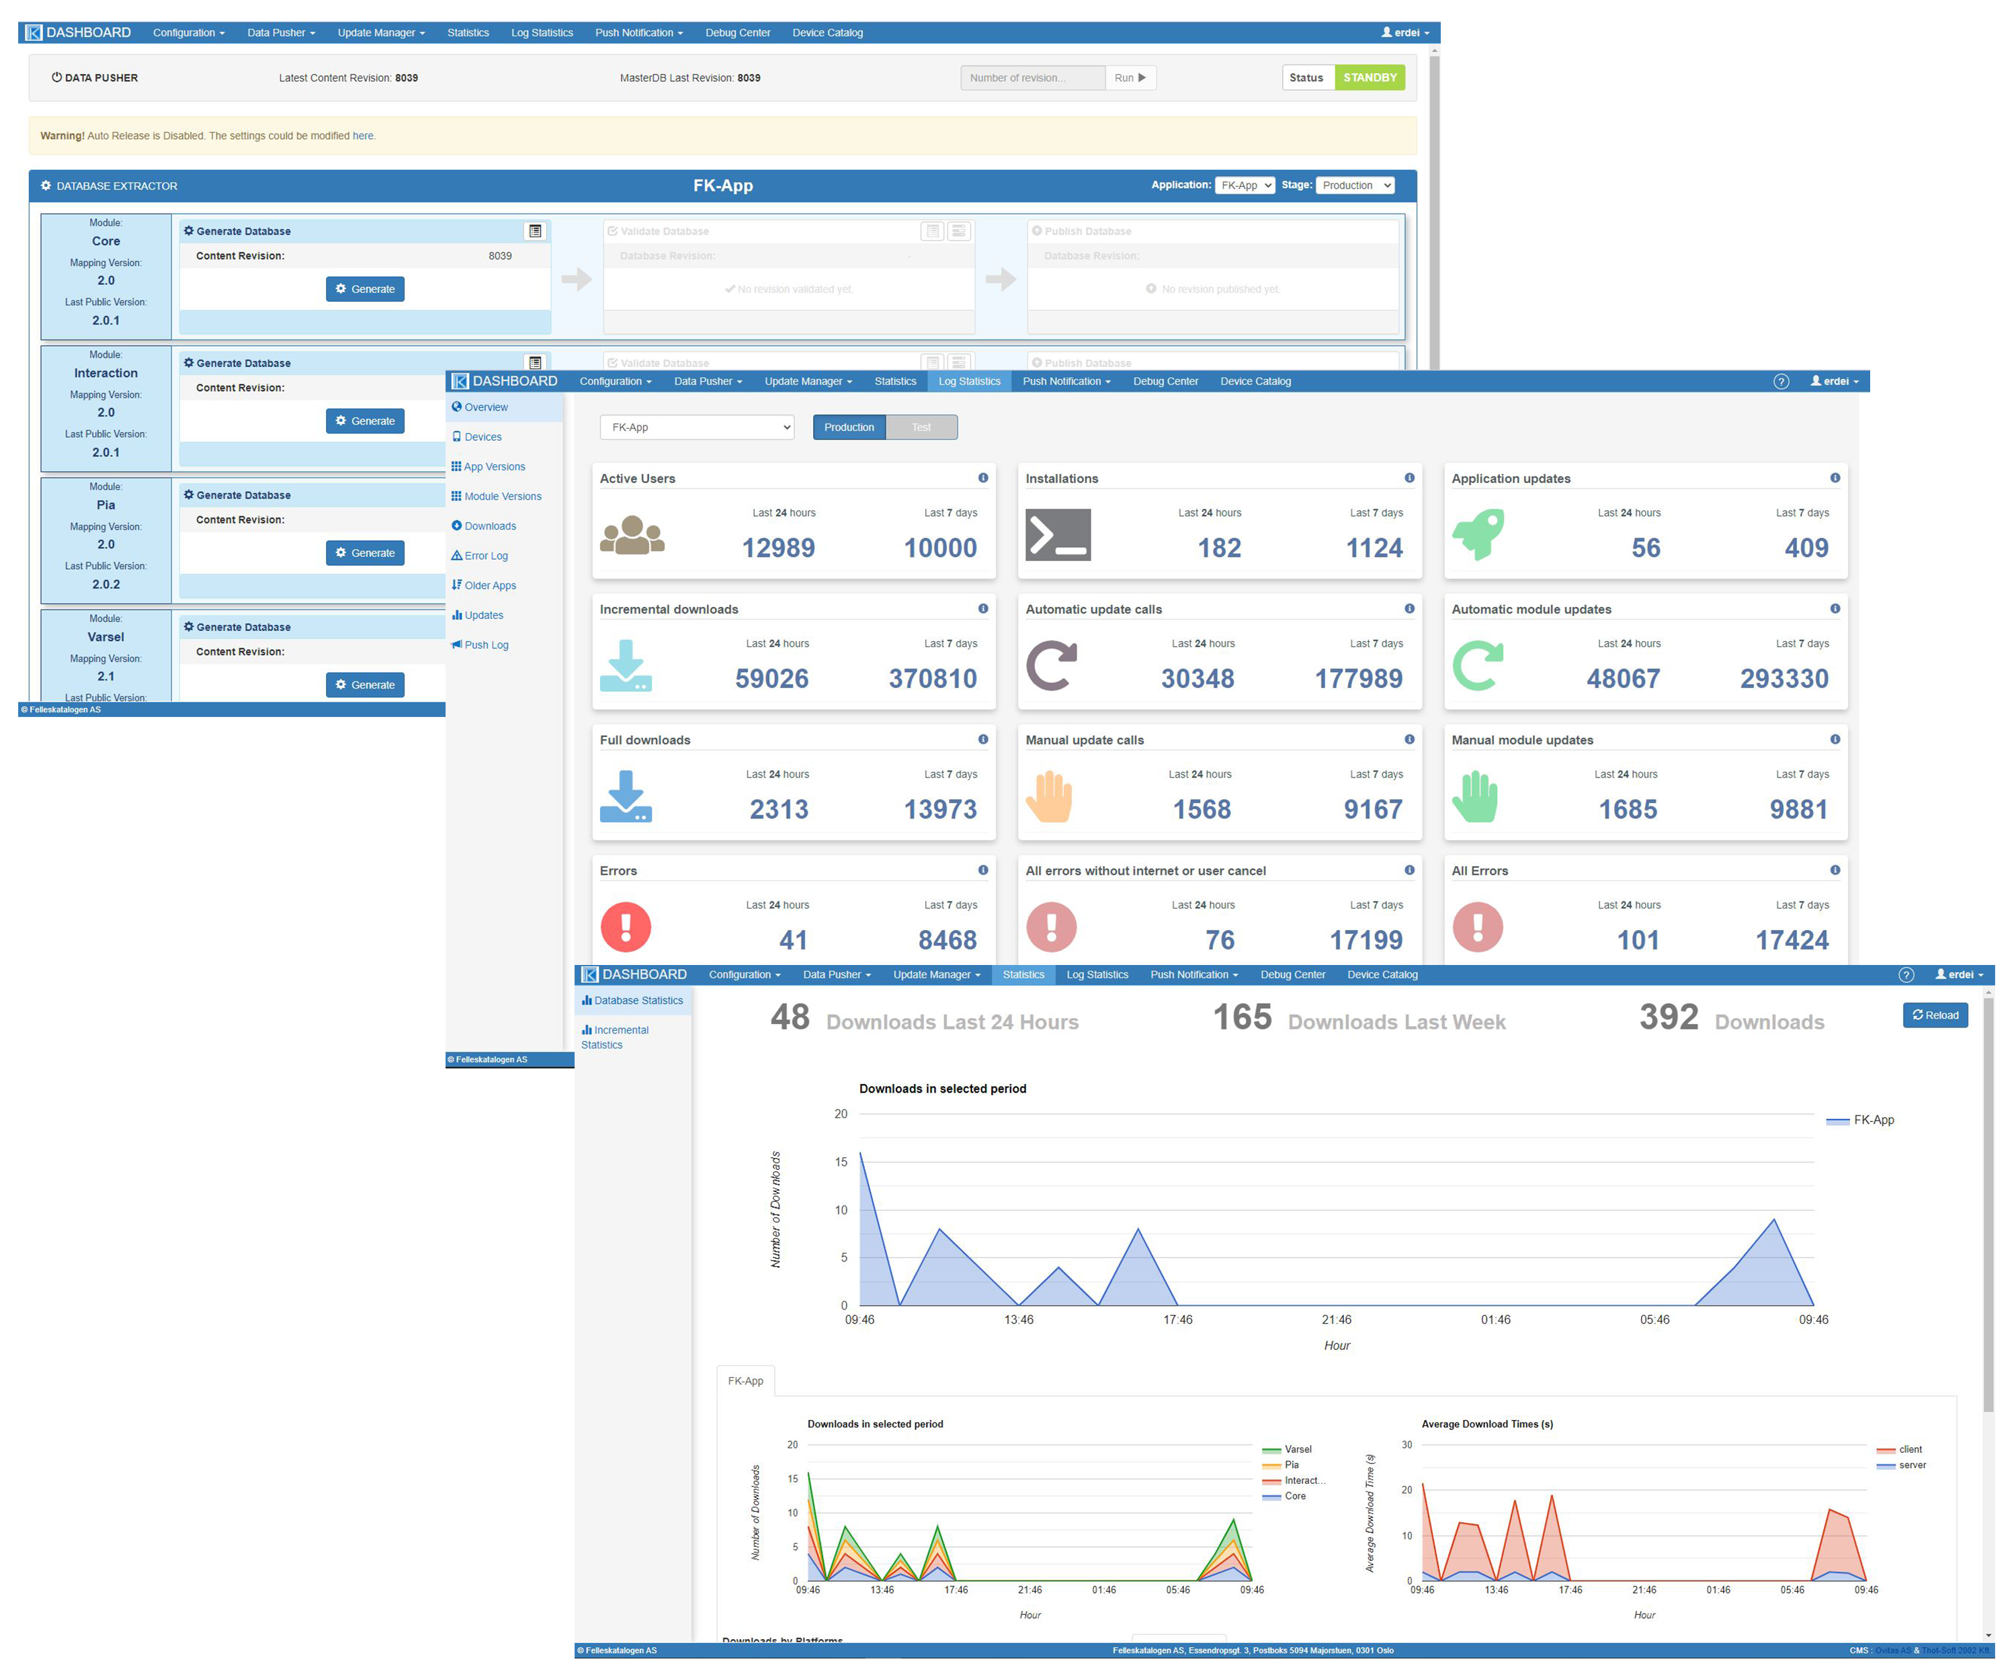
Task: Click the Reload button
Action: coord(1935,1015)
